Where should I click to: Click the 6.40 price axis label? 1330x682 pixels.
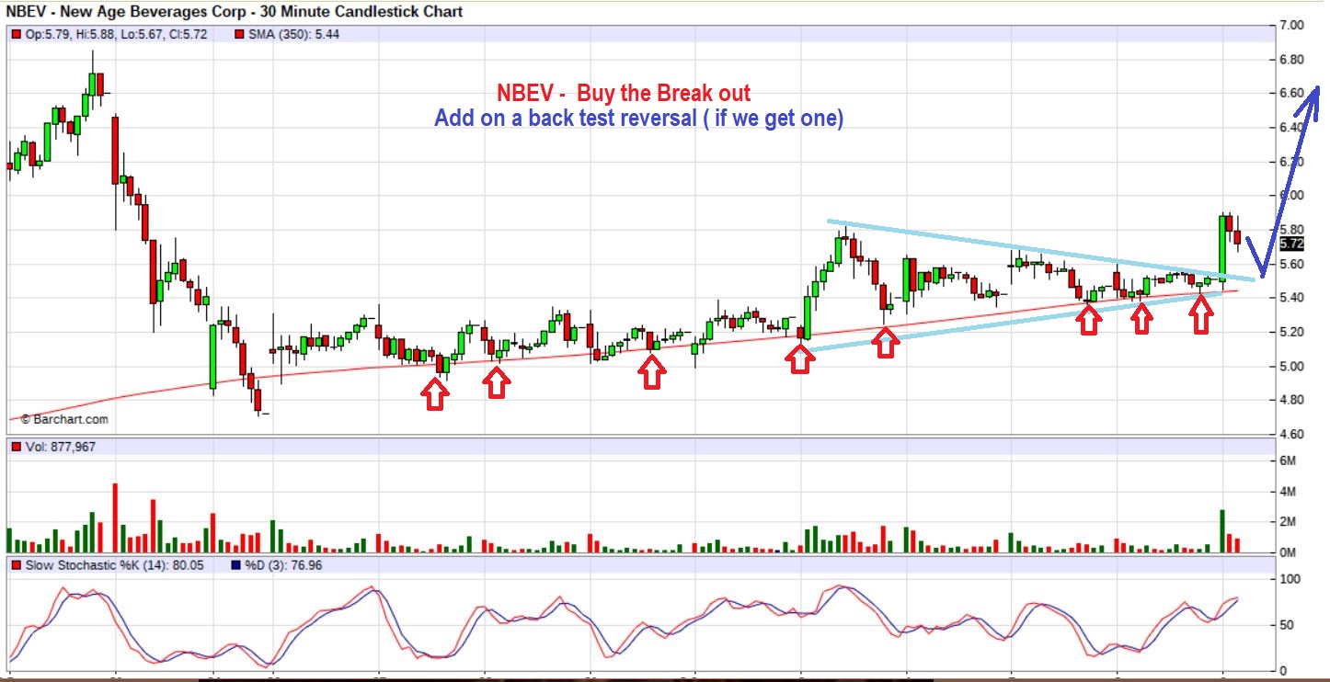pyautogui.click(x=1290, y=128)
